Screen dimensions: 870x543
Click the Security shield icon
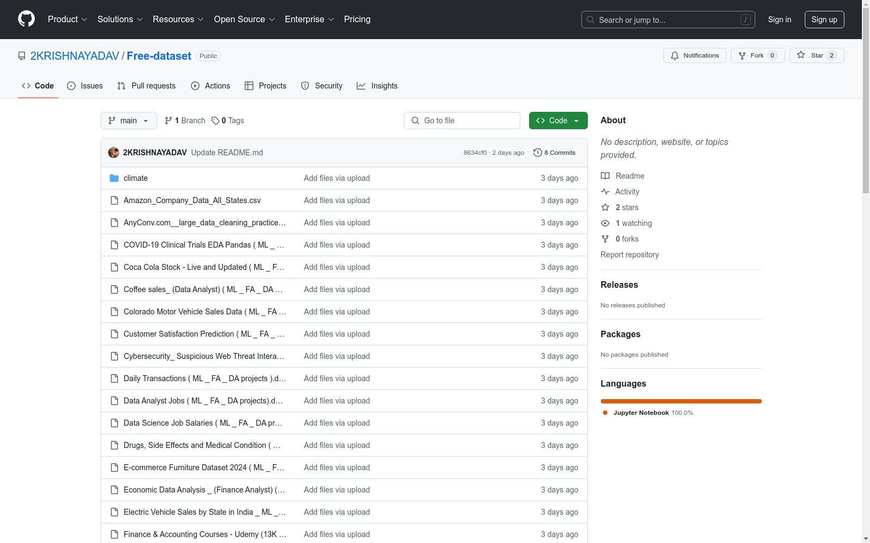click(x=305, y=86)
